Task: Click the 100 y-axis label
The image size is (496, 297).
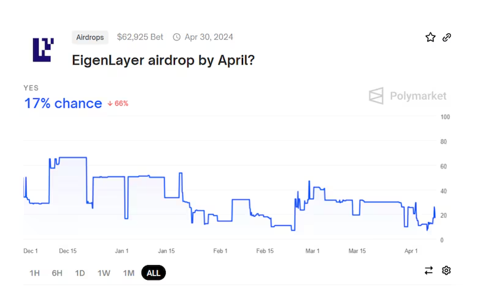Action: (445, 117)
